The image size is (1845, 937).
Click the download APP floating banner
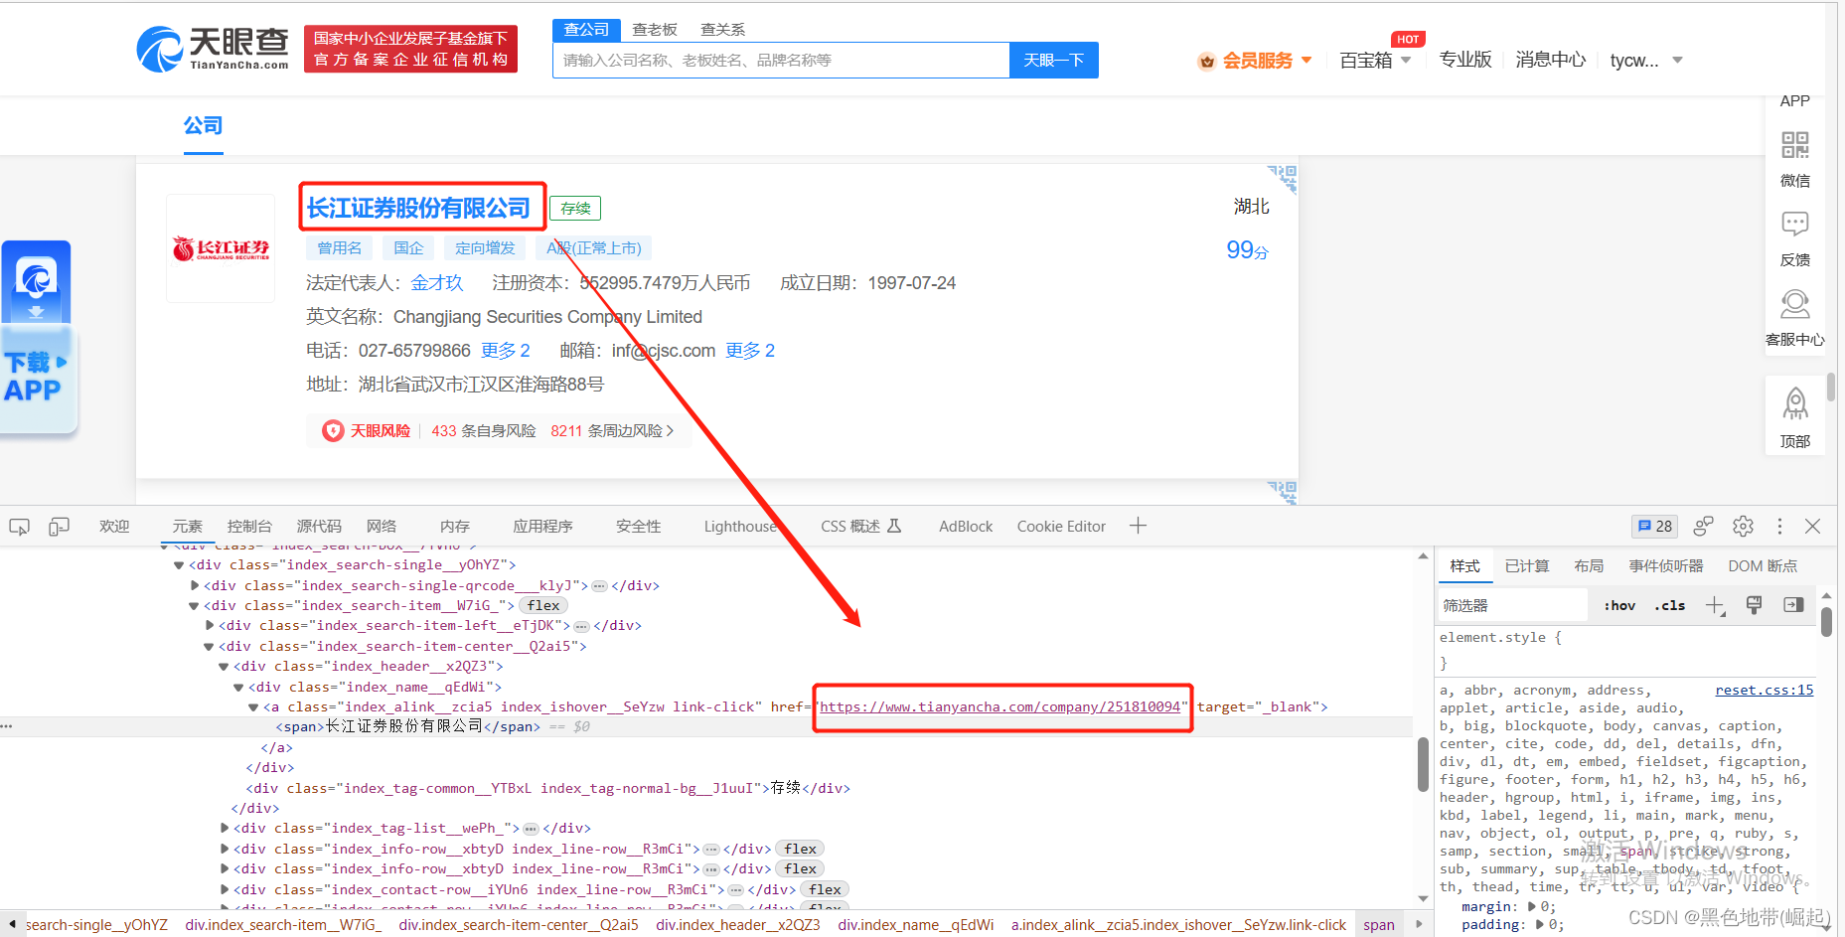[38, 337]
